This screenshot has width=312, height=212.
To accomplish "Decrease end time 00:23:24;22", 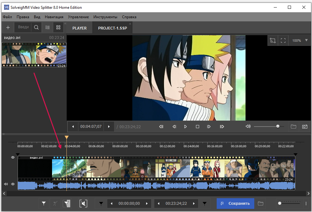I will [159, 204].
